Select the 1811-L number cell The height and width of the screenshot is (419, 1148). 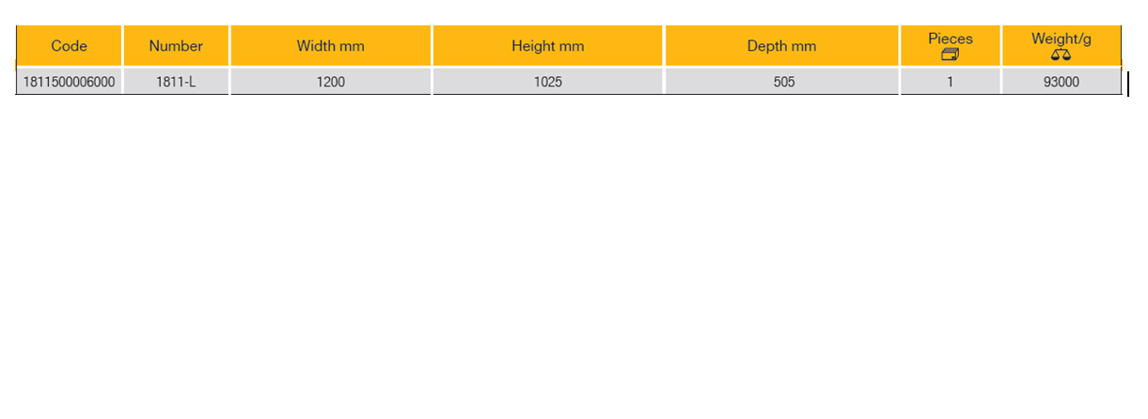(176, 82)
